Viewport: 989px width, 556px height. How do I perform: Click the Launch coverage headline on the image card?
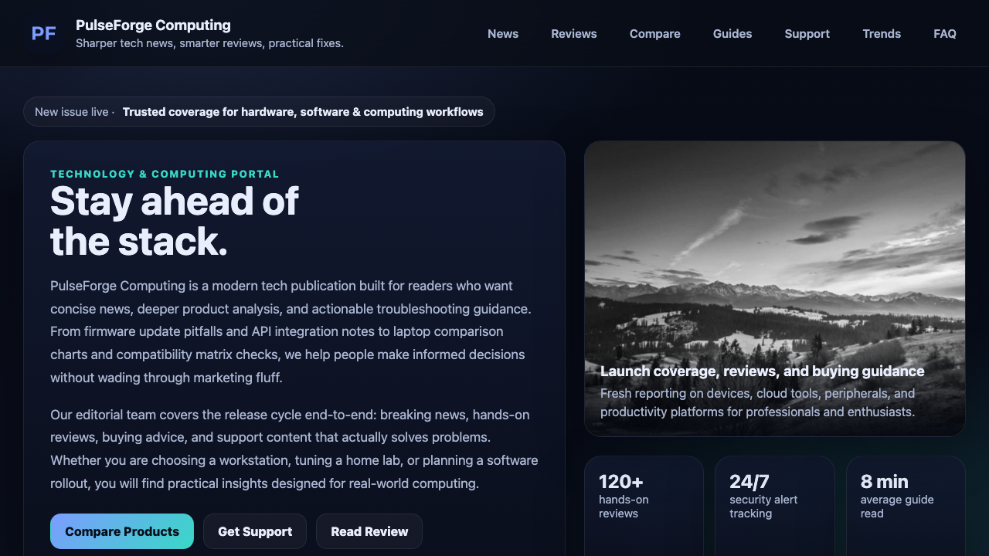(x=763, y=371)
